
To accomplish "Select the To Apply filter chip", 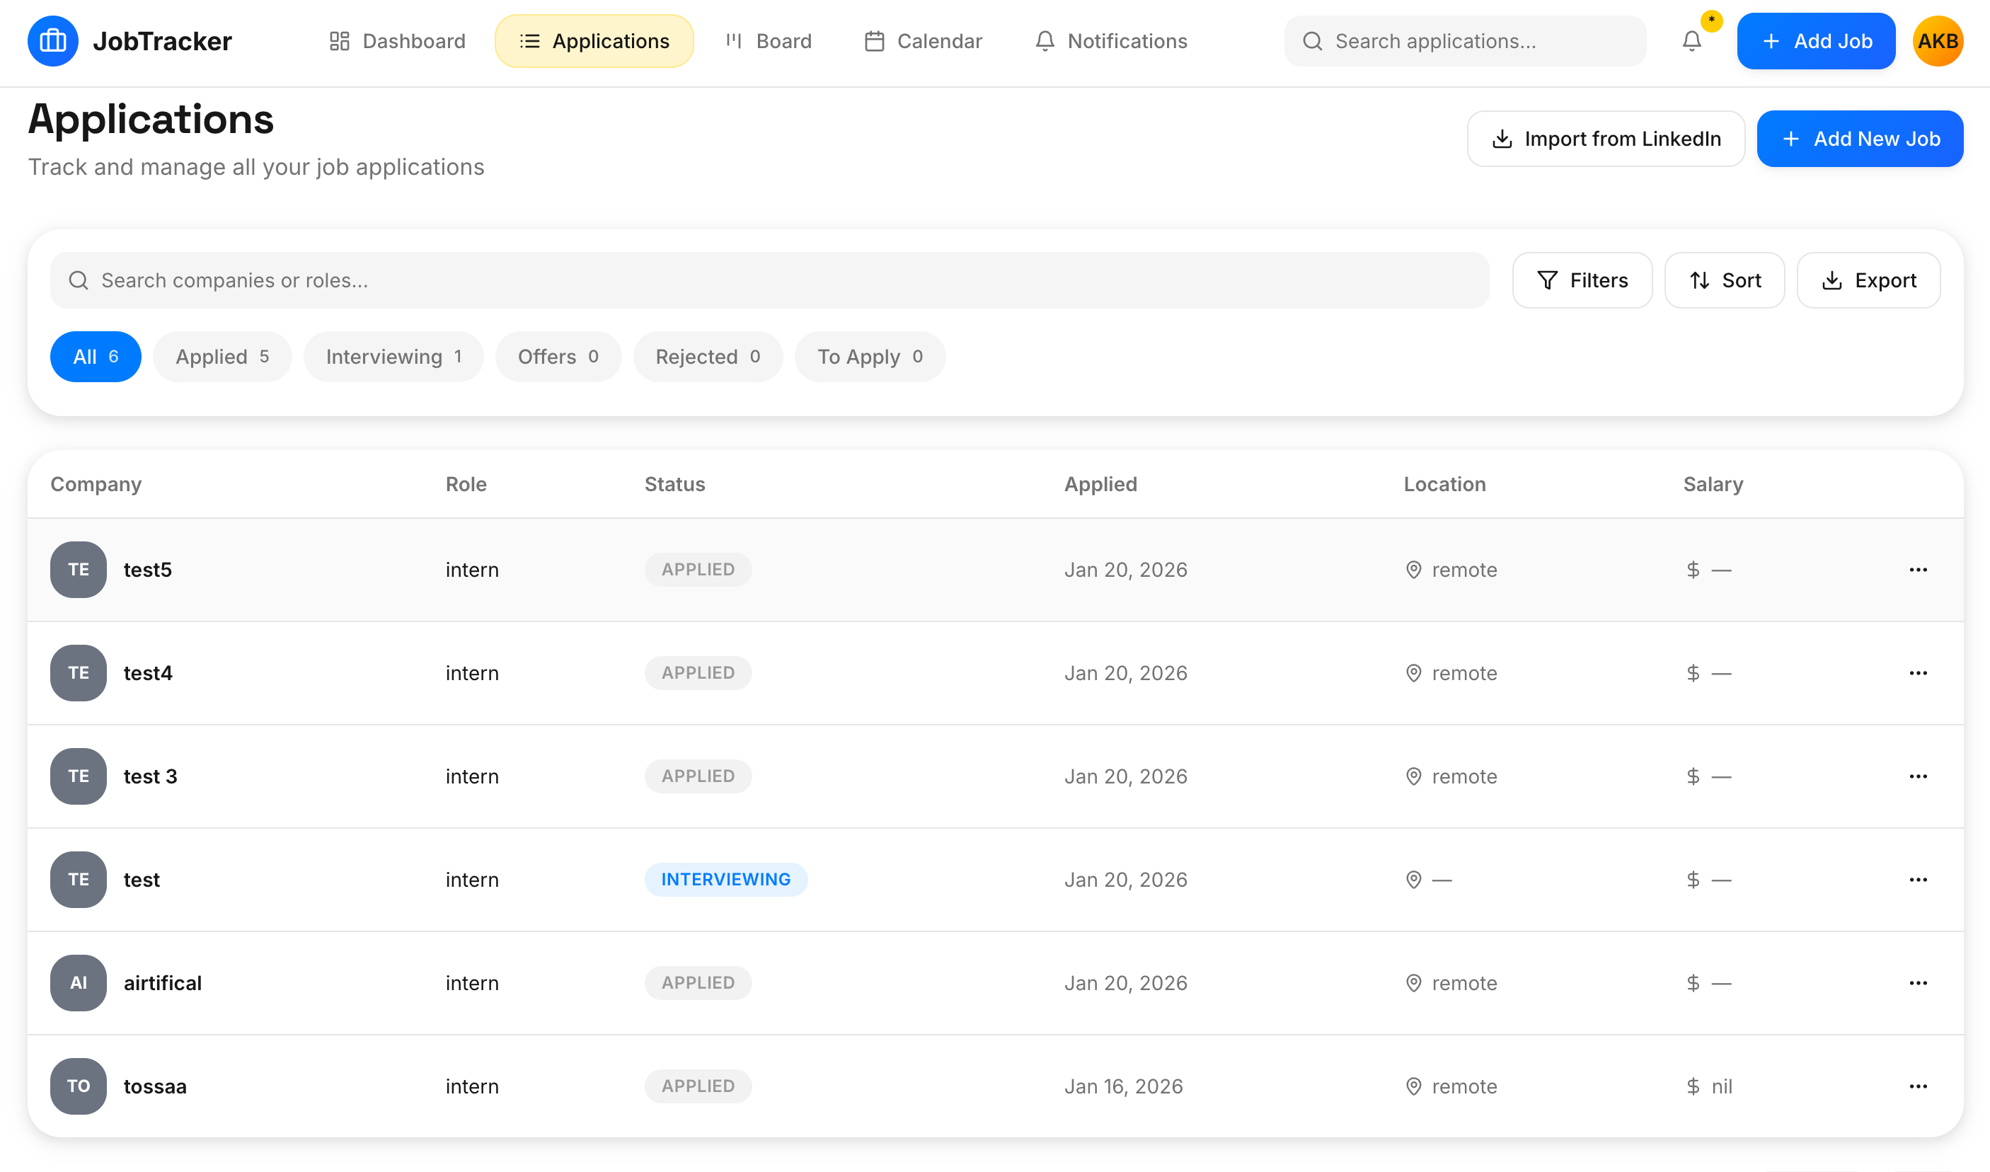I will (870, 357).
